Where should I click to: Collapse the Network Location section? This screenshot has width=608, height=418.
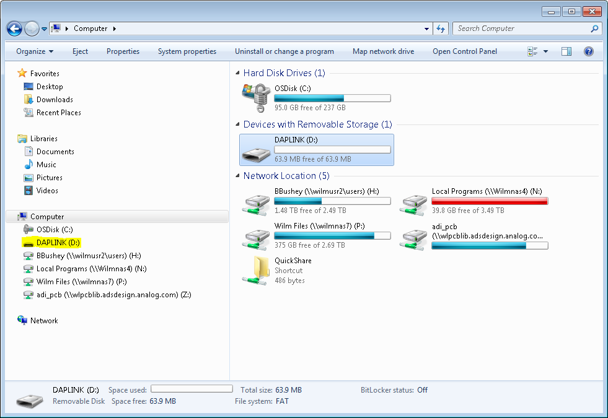click(x=236, y=175)
